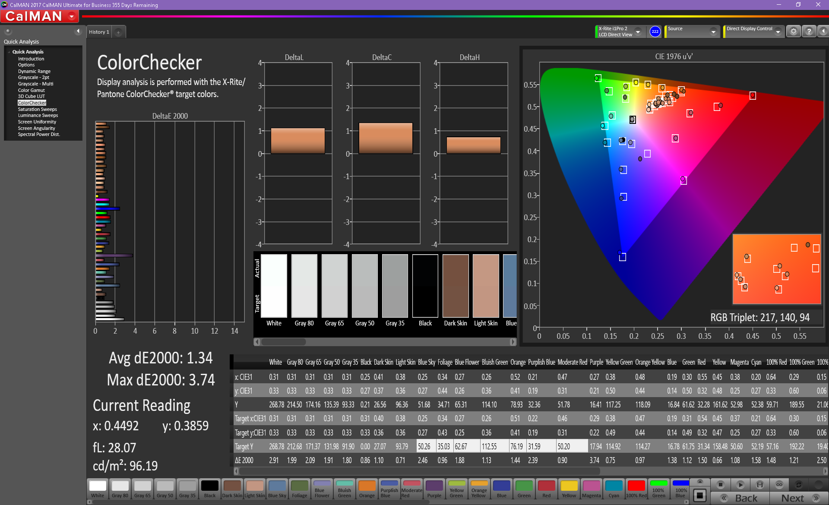Toggle the pattern window up arrow

tap(700, 482)
